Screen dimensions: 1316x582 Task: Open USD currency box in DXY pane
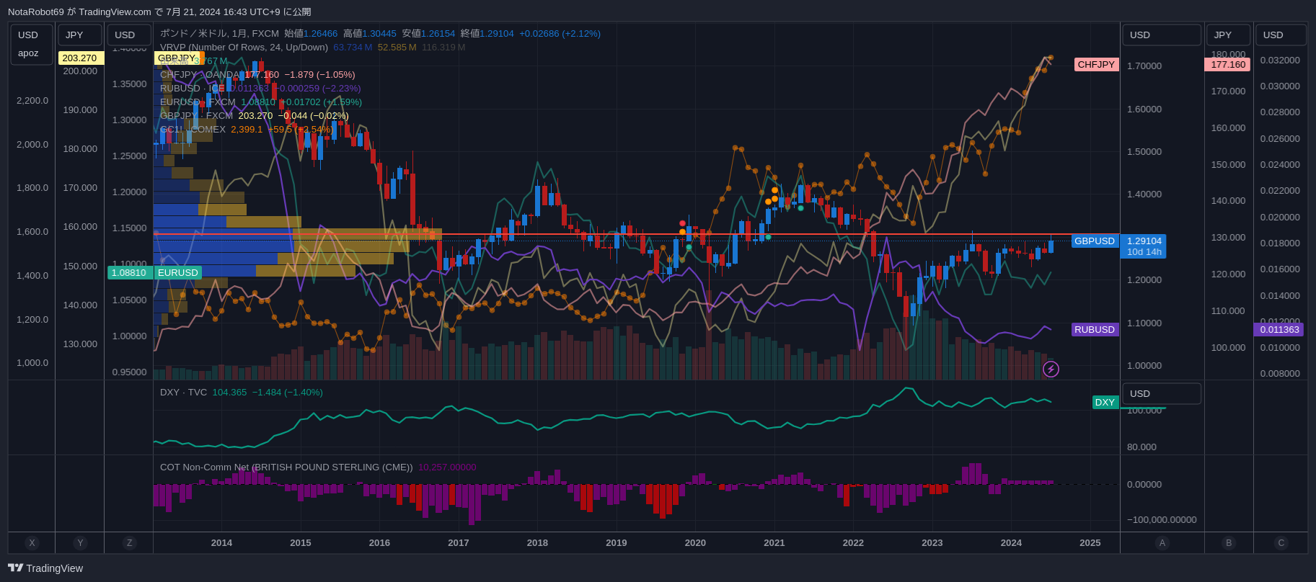coord(1162,394)
